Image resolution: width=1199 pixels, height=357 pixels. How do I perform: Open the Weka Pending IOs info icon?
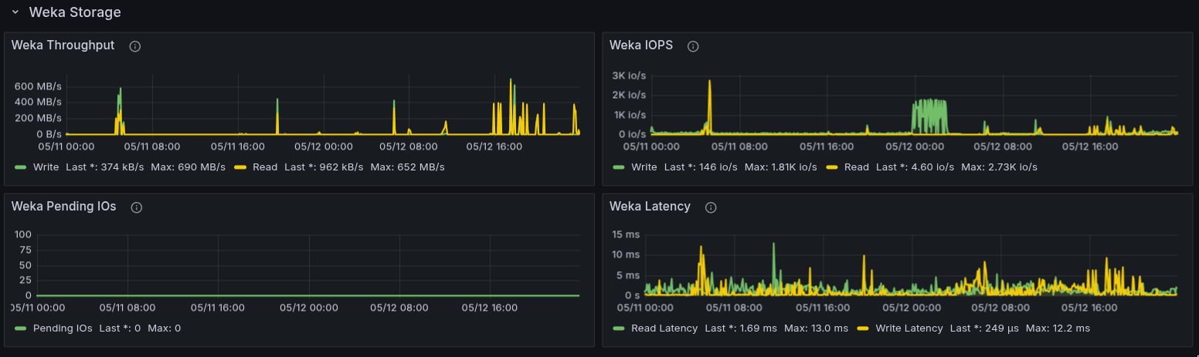click(137, 207)
